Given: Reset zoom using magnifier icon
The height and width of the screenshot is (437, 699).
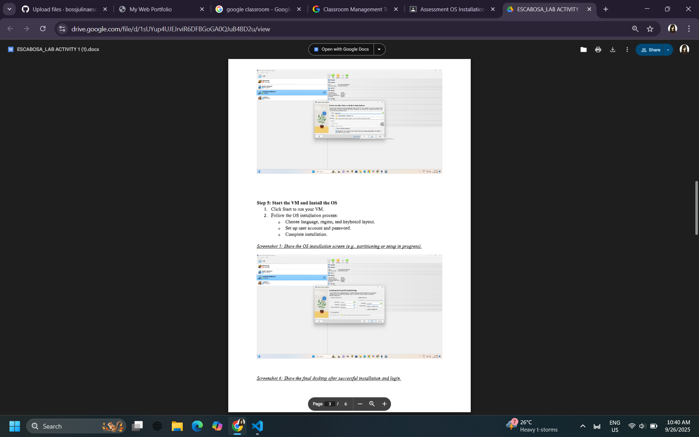Looking at the screenshot, I should tap(372, 404).
